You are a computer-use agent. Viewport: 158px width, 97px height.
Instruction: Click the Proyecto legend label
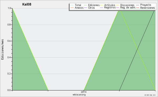(x=146, y=5)
